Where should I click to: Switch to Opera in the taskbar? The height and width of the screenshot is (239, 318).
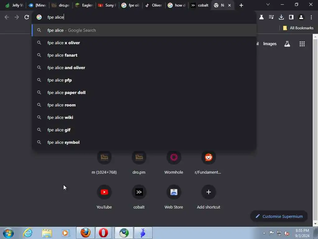pyautogui.click(x=103, y=233)
